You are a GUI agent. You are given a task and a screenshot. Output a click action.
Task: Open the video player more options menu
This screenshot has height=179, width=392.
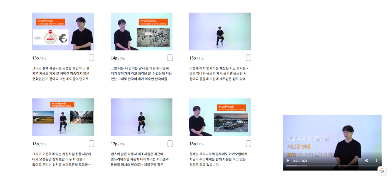pos(377,160)
